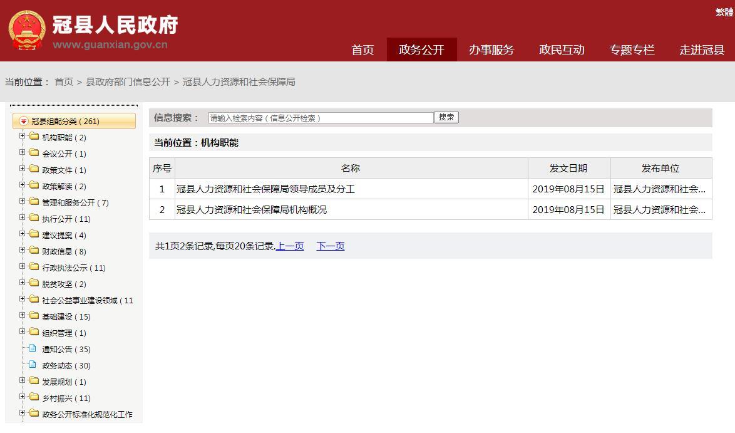Open the 办事服务 navigation tab
This screenshot has height=433, width=735.
point(491,50)
